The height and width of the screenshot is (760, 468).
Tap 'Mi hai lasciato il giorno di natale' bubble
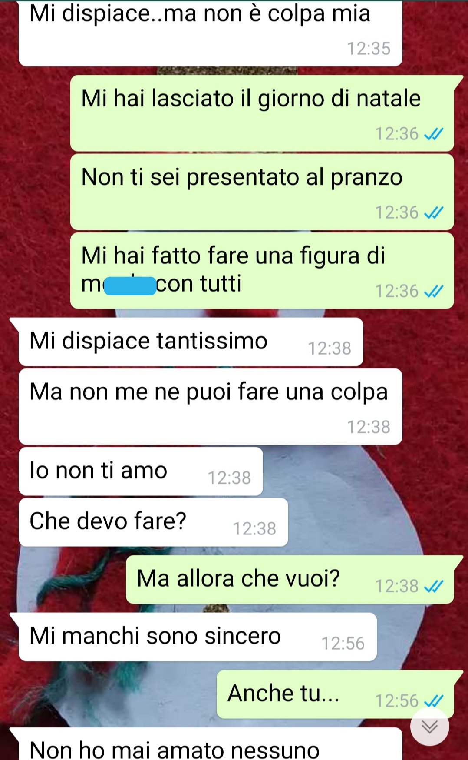(262, 113)
